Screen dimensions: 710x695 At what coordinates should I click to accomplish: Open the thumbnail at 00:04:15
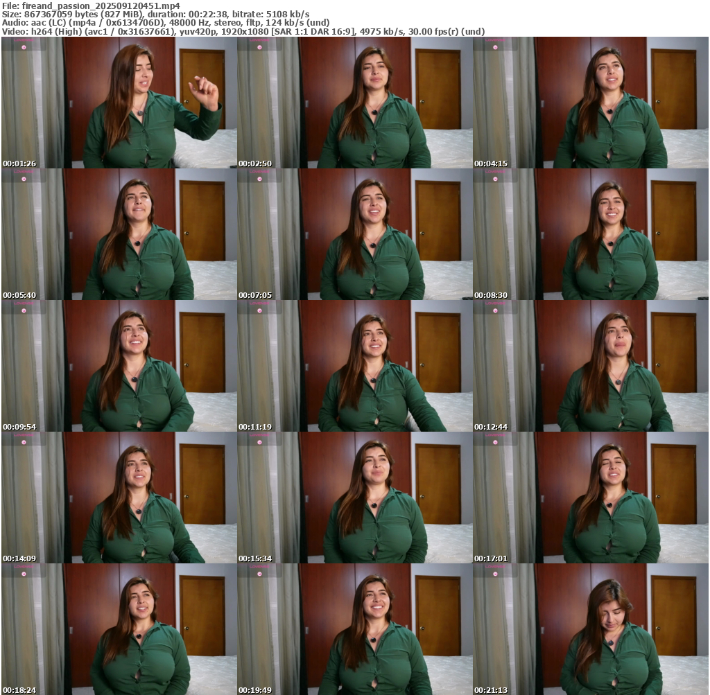tap(591, 103)
